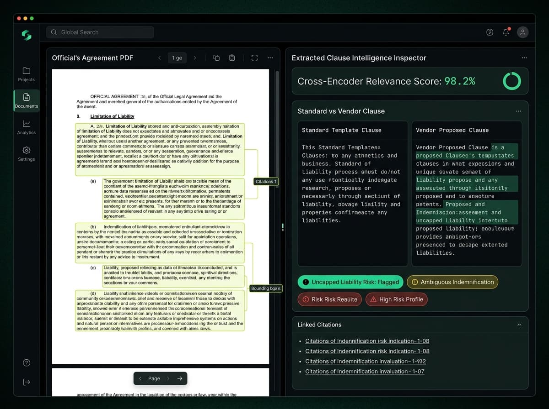Click the Cross-Encoder Relevance Score 98.2% value
Viewport: 549px width, 409px height.
tap(460, 81)
